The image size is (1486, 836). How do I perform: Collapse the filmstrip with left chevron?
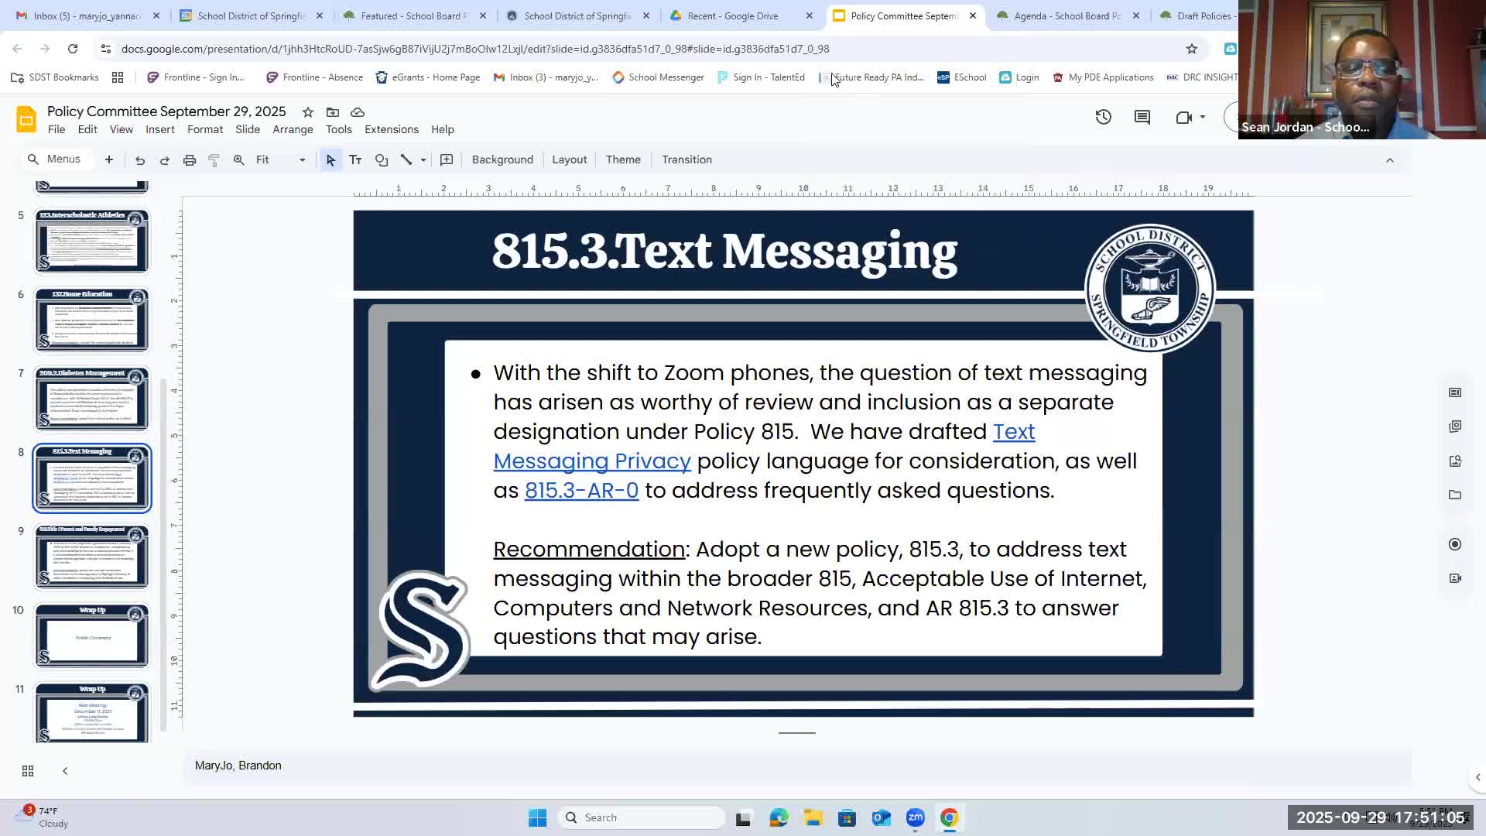coord(65,771)
